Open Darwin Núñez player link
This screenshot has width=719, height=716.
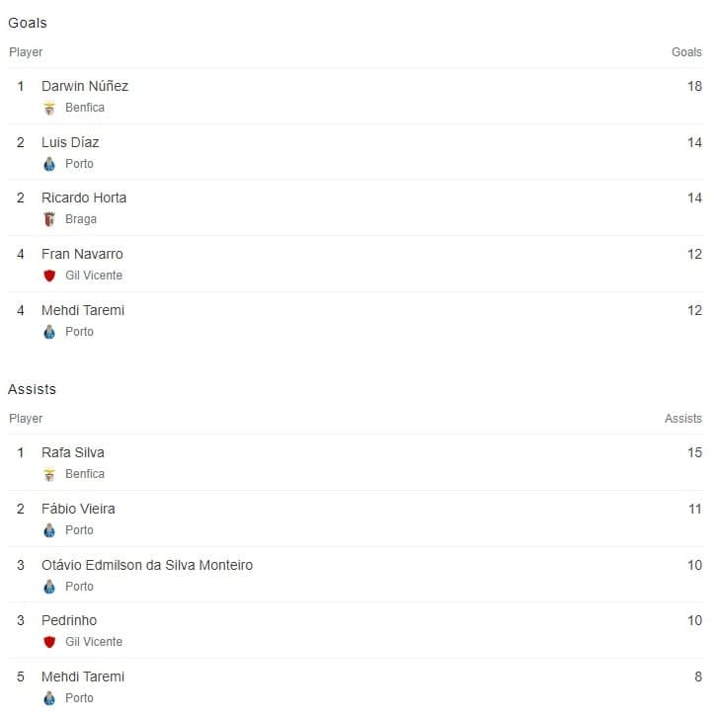click(85, 86)
